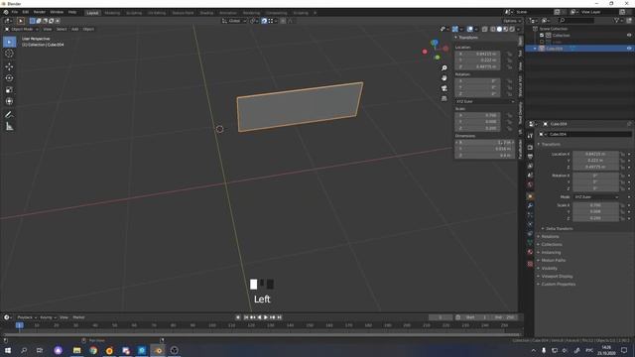
Task: Open XYZ Euler dropdown in sidebar
Action: point(485,101)
